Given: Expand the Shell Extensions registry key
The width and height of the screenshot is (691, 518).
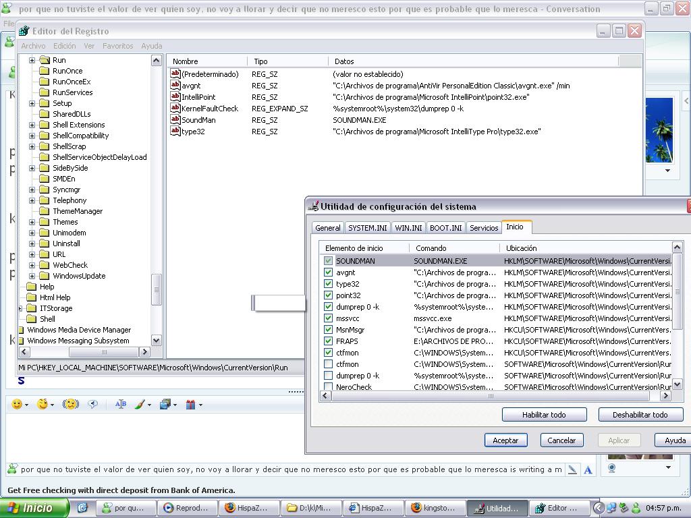Looking at the screenshot, I should pyautogui.click(x=32, y=125).
